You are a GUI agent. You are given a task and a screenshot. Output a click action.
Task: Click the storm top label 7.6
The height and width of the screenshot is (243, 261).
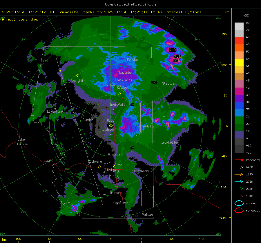pos(177,57)
